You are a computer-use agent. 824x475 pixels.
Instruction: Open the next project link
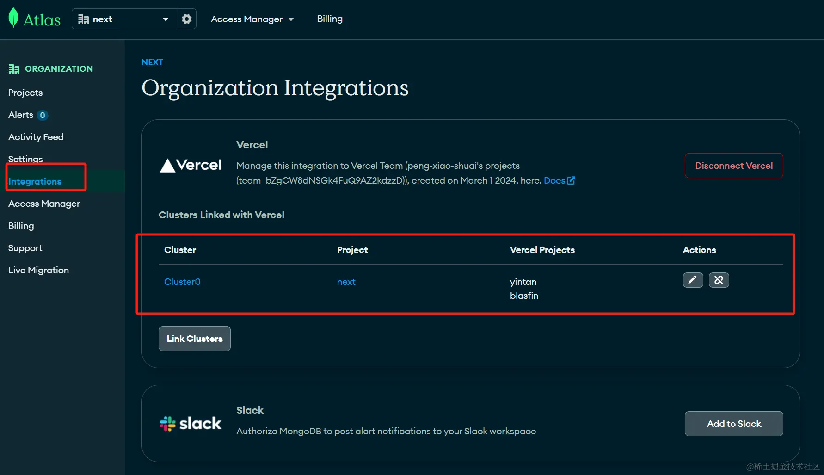(346, 282)
